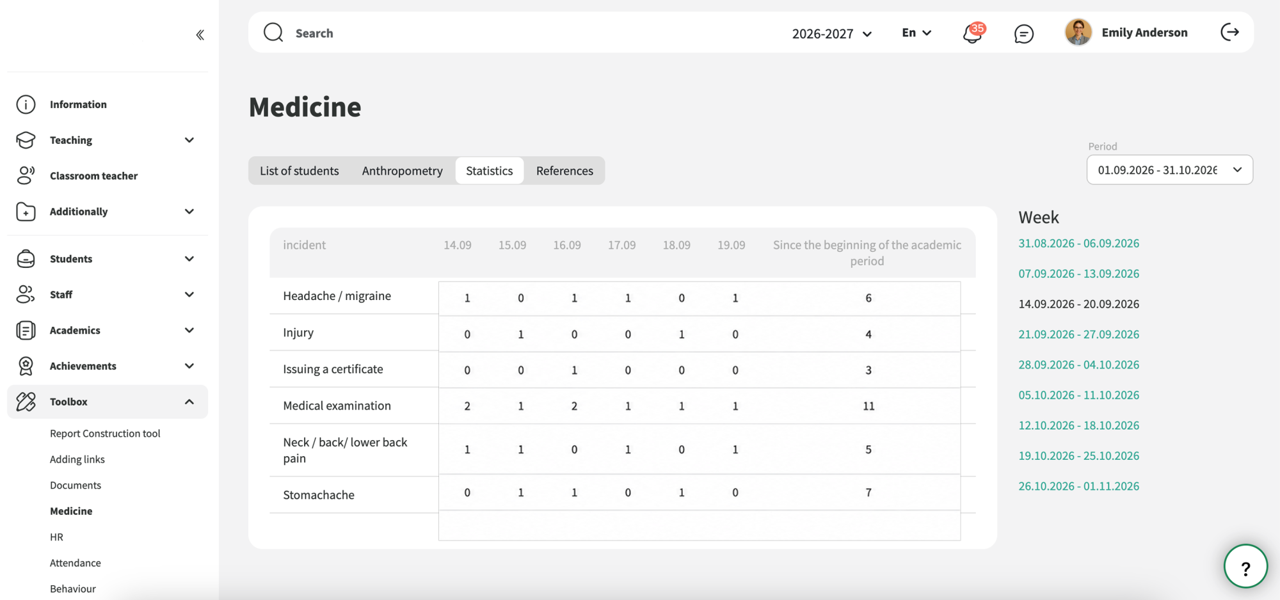The width and height of the screenshot is (1280, 600).
Task: Click the logout arrow icon
Action: tap(1230, 32)
